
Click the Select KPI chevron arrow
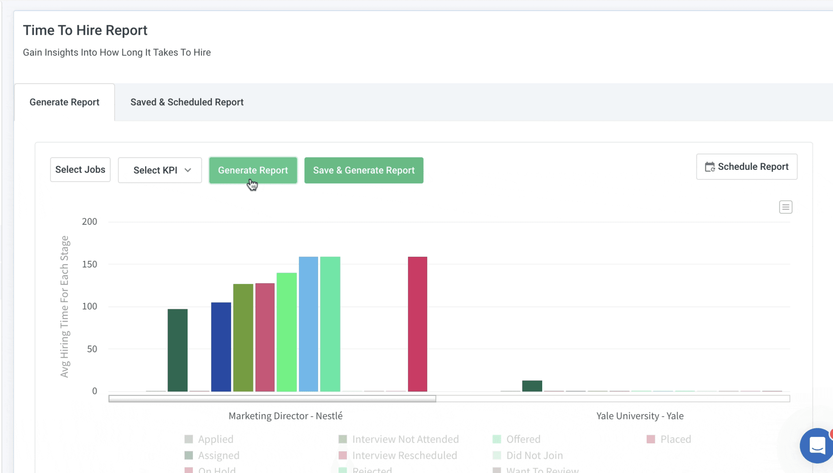click(x=188, y=170)
